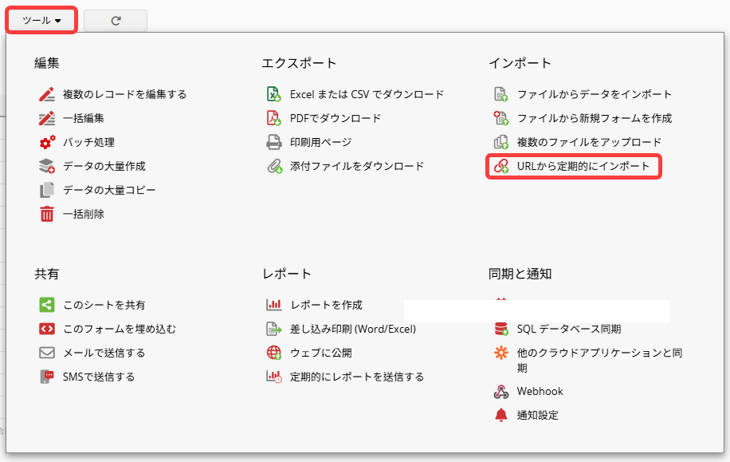The image size is (730, 462).
Task: Choose バッチ処理 menu entry
Action: [x=89, y=143]
